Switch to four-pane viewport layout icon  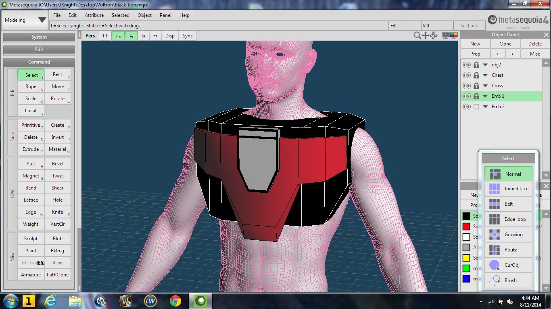[x=445, y=35]
